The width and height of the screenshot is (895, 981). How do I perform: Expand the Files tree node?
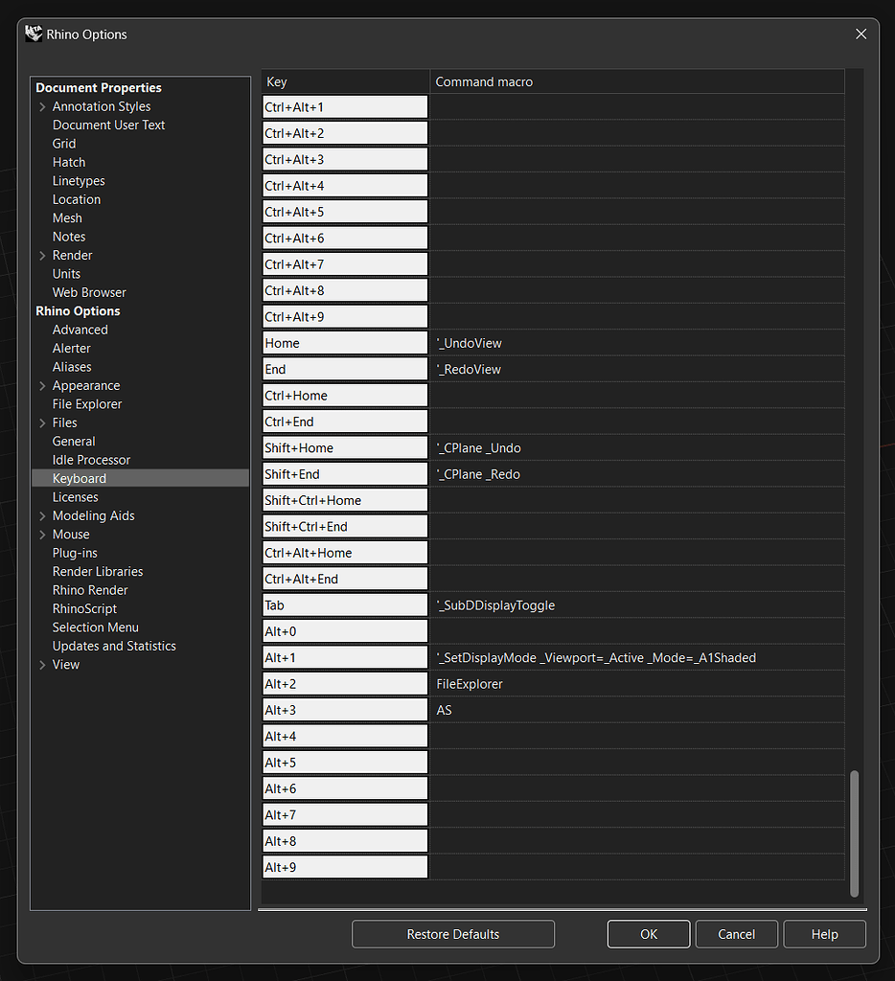coord(42,422)
